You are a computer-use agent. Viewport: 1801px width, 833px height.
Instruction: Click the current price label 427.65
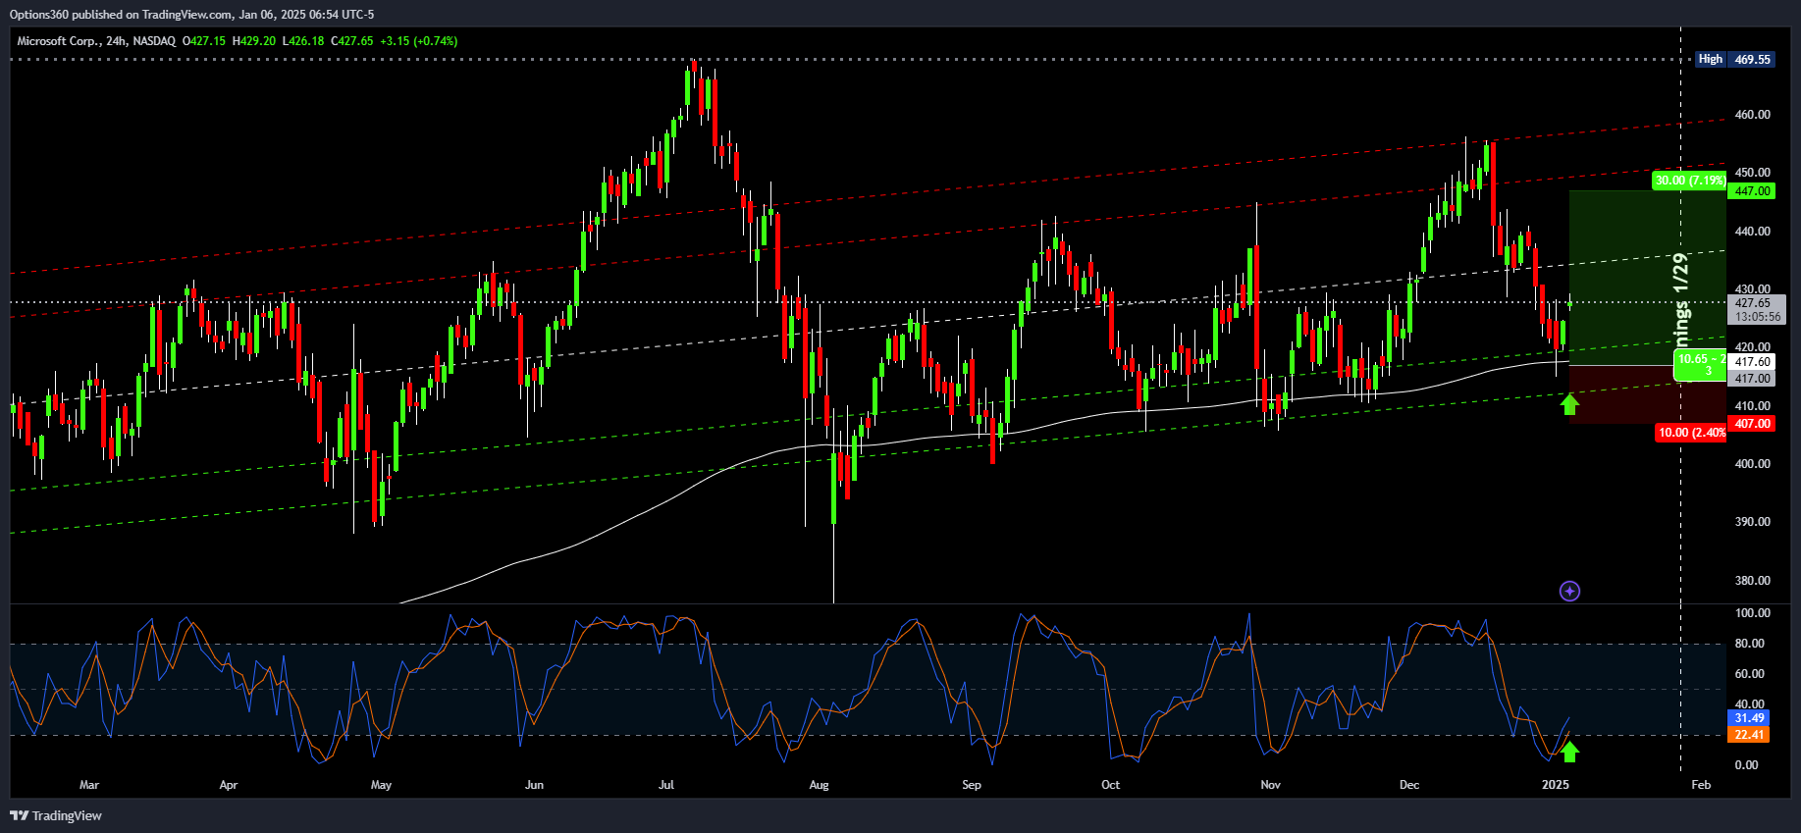tap(1753, 303)
